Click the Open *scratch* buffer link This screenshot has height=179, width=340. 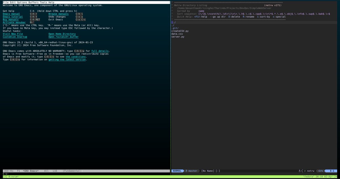pyautogui.click(x=63, y=37)
